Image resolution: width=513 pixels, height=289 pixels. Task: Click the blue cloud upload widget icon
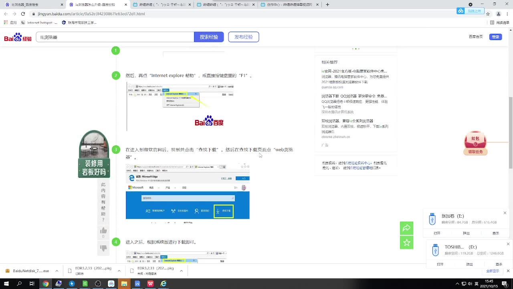(460, 11)
